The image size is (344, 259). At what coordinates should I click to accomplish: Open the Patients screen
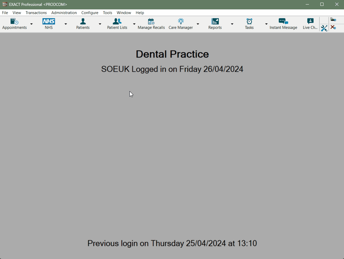point(83,23)
